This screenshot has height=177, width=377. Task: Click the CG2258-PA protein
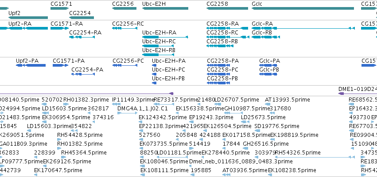click(x=218, y=65)
